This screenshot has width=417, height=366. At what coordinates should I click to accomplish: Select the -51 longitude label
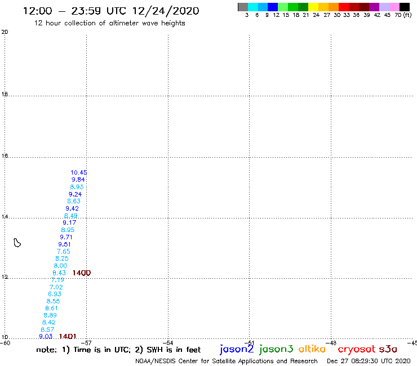(x=250, y=343)
